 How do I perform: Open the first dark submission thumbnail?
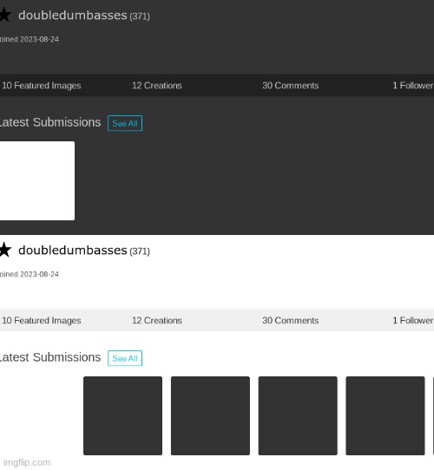point(122,415)
